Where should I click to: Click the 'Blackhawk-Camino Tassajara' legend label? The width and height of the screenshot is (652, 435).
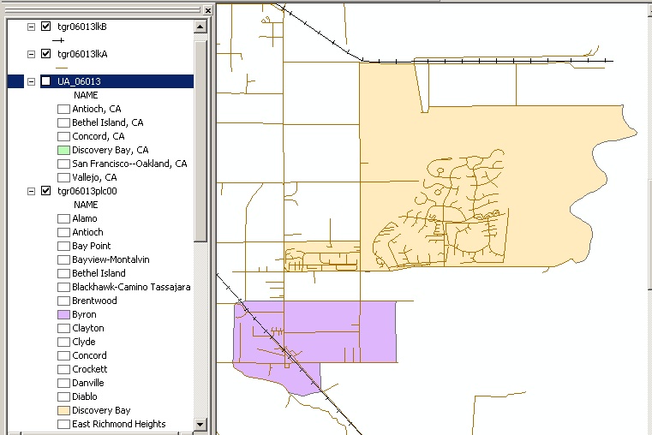(131, 287)
